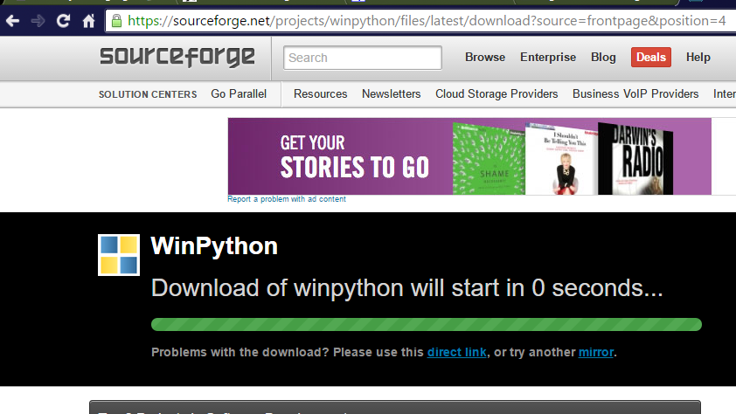Click the WinPython project icon
Viewport: 736px width, 414px height.
click(x=119, y=254)
